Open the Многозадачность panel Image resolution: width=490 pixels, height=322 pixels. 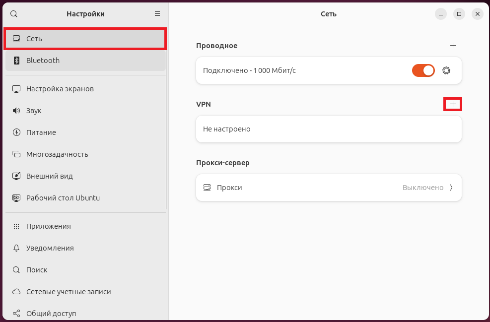pos(57,154)
